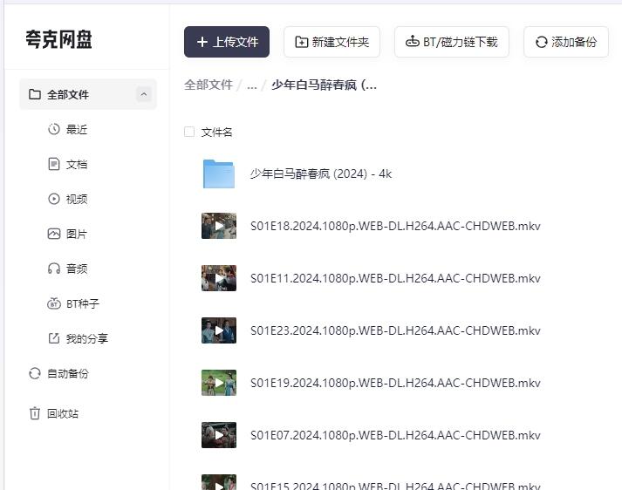Click the plus icon in 上传文件
This screenshot has height=490, width=622.
(x=202, y=42)
